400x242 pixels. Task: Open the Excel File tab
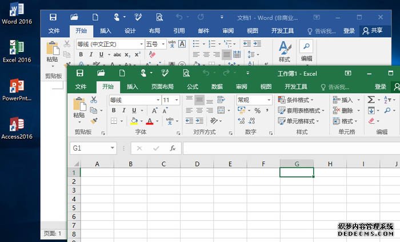pyautogui.click(x=81, y=87)
